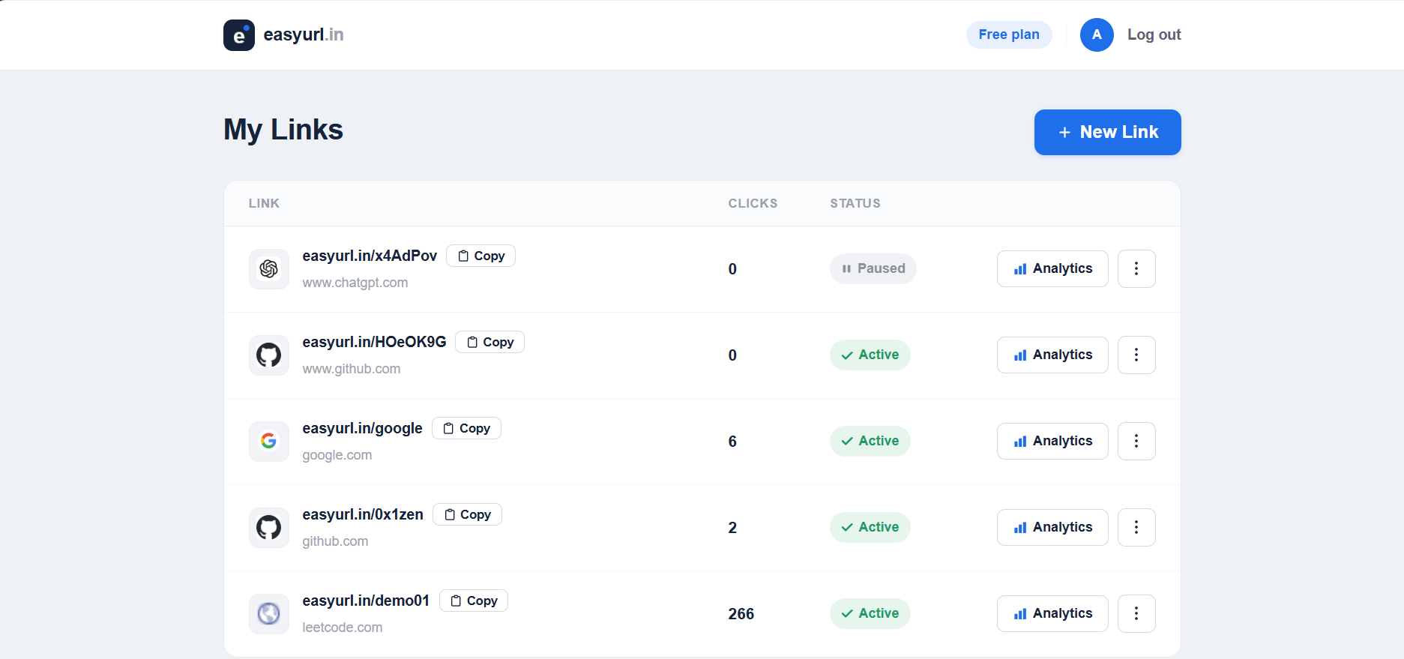Expand more options for 0x1zen row
The image size is (1404, 659).
pyautogui.click(x=1136, y=527)
